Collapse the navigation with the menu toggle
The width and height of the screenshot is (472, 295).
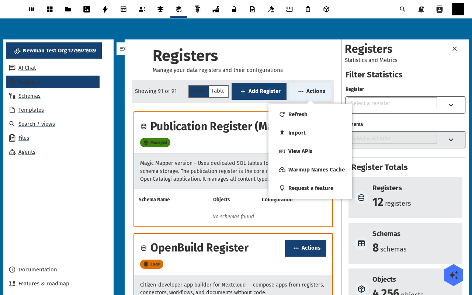(122, 49)
